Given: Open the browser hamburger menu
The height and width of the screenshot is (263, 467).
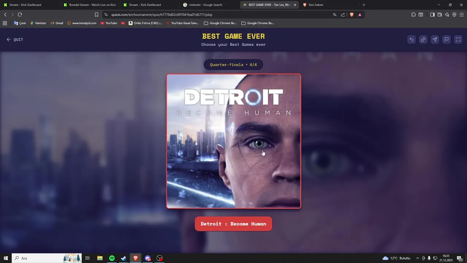Looking at the screenshot, I should 462,15.
